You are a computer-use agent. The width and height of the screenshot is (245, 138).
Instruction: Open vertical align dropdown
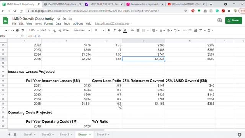tap(162, 30)
